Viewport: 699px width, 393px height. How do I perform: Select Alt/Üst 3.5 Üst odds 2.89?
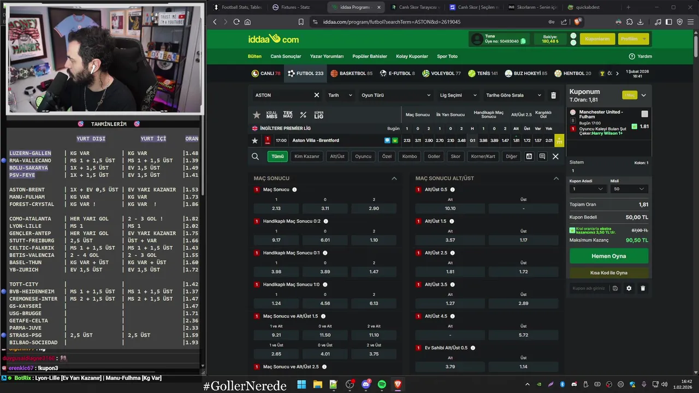click(x=523, y=303)
